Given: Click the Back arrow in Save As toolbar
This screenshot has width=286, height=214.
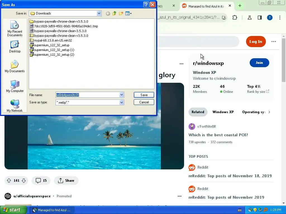Looking at the screenshot, I should pyautogui.click(x=108, y=13).
